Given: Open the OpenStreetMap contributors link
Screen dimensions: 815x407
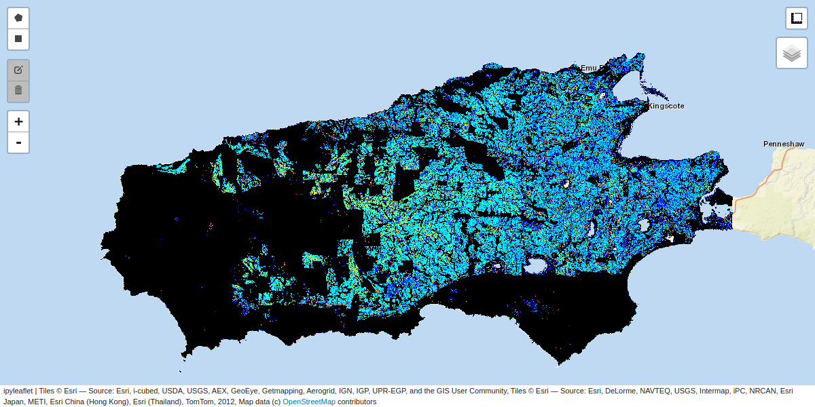Looking at the screenshot, I should tap(308, 402).
